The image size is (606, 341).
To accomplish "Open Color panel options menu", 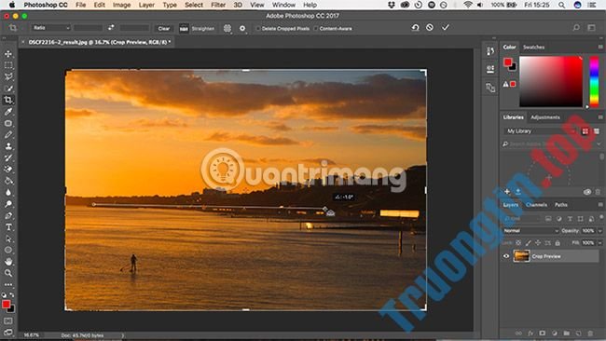I will [600, 47].
